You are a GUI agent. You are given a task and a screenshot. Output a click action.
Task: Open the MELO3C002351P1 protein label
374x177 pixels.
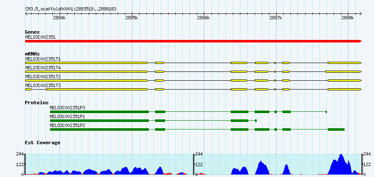pyautogui.click(x=68, y=116)
